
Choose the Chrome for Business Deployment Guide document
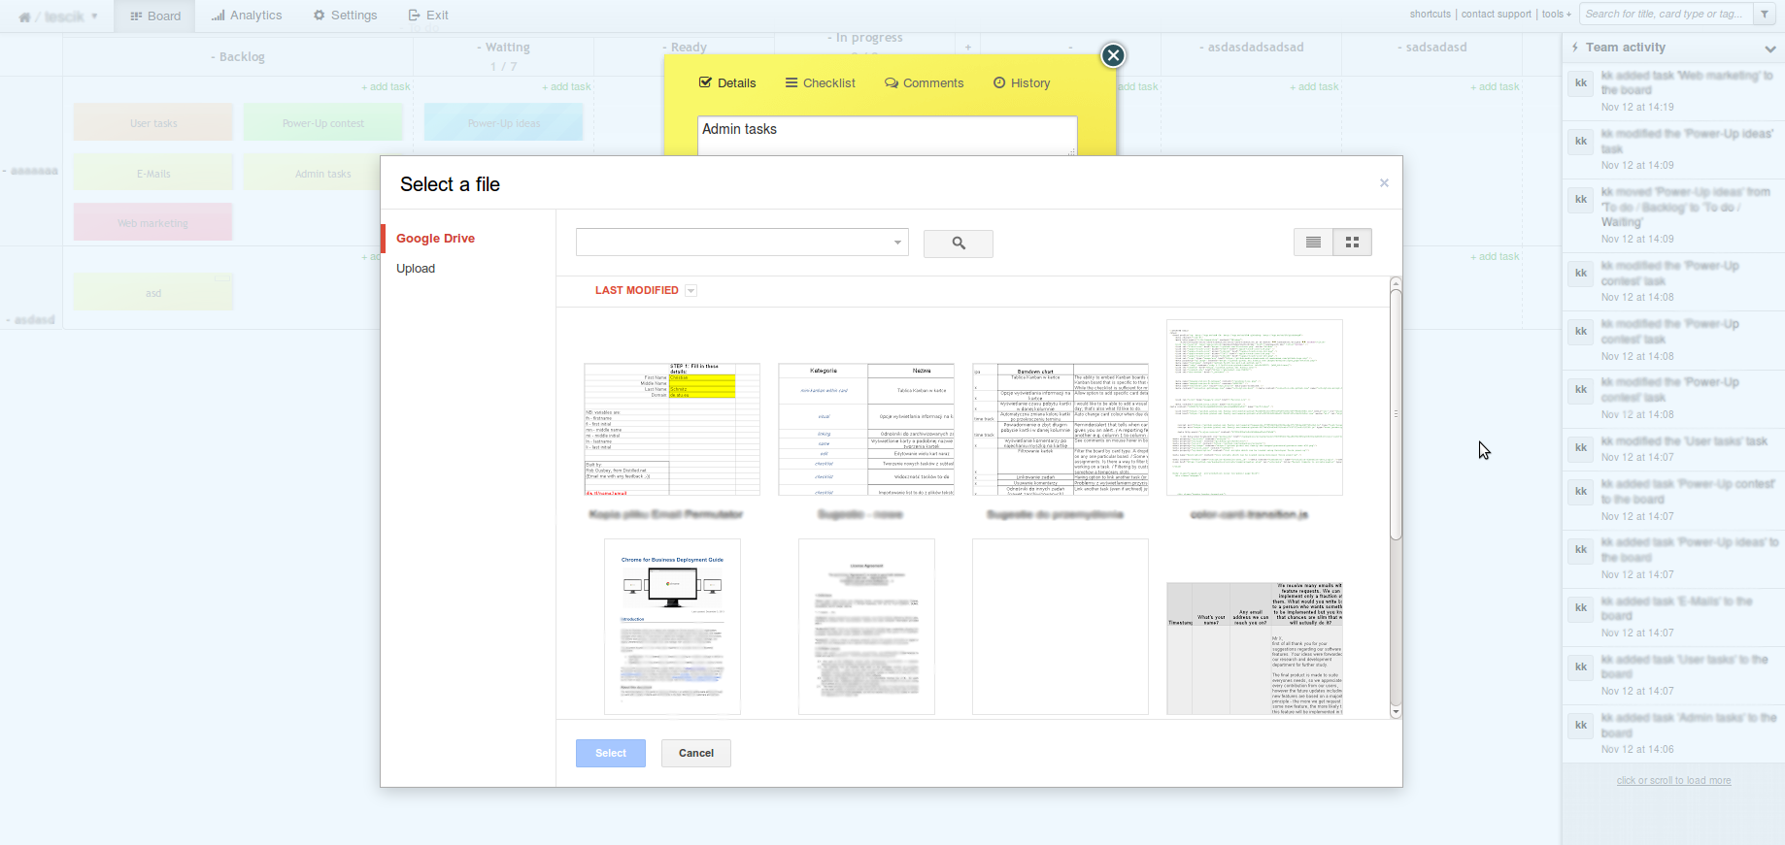tap(672, 627)
